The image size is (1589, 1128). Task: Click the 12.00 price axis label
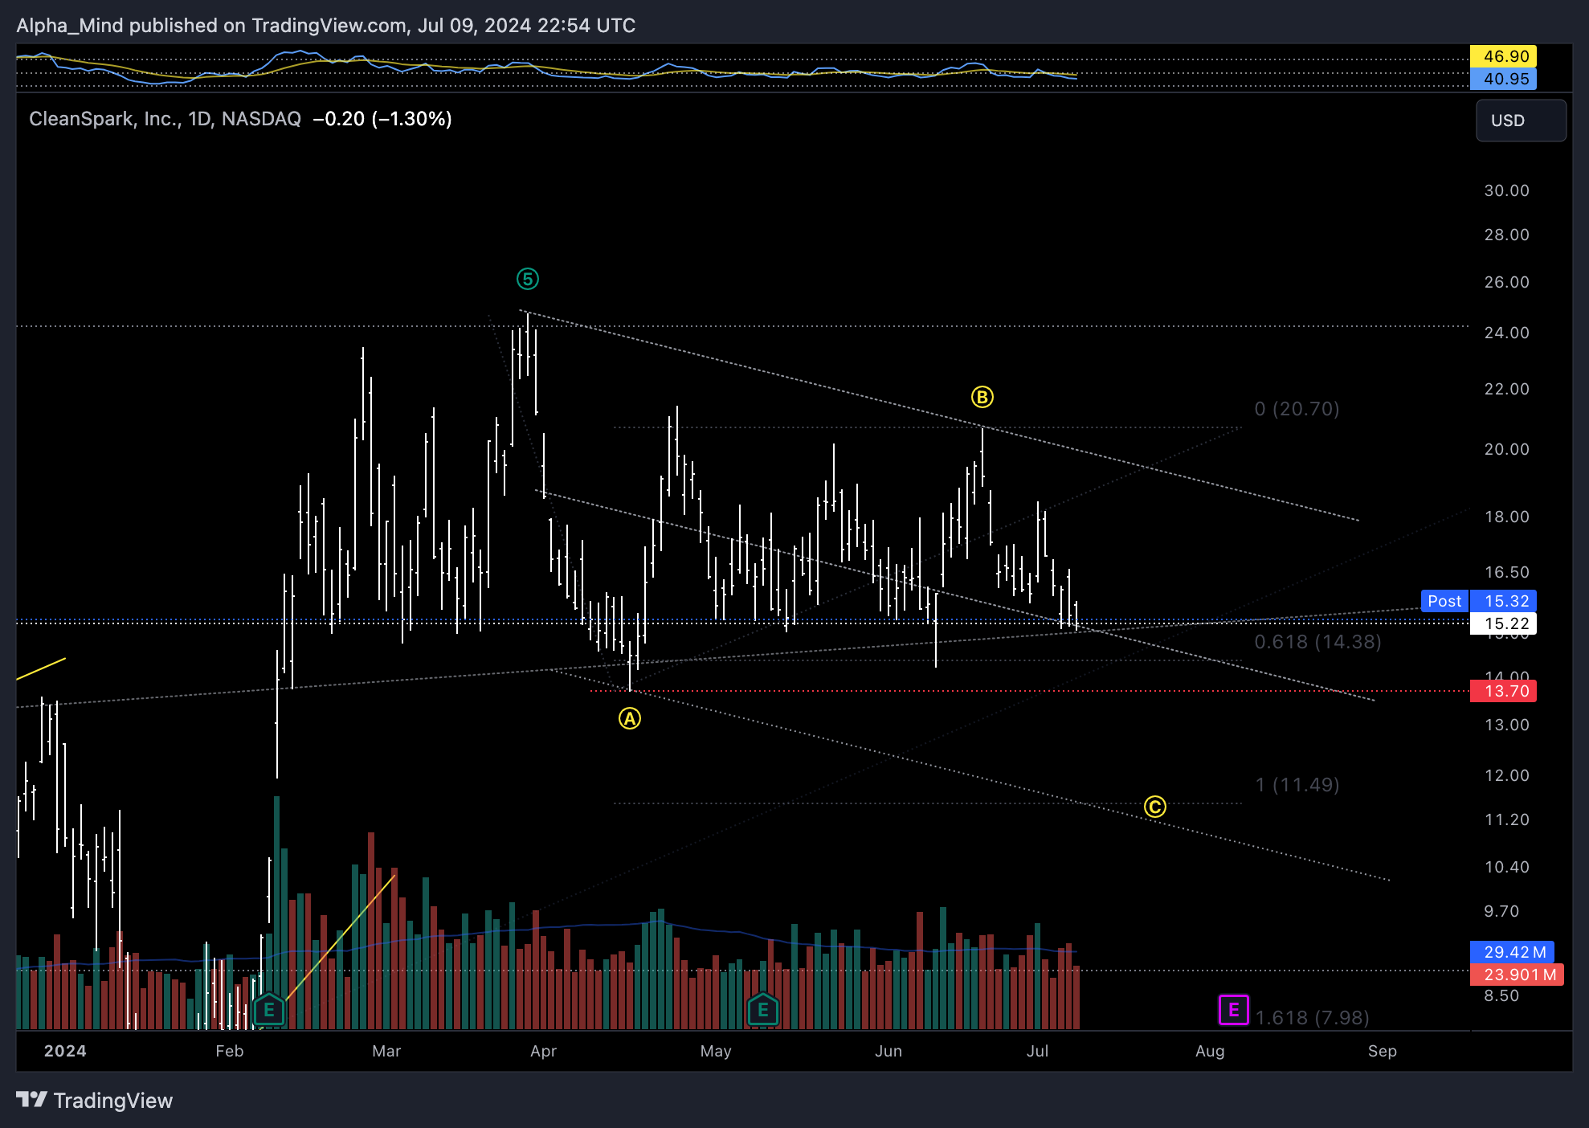(x=1506, y=775)
